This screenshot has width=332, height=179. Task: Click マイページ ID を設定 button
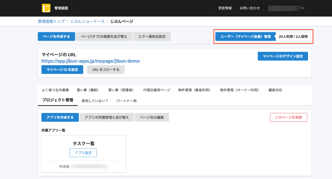pyautogui.click(x=62, y=70)
